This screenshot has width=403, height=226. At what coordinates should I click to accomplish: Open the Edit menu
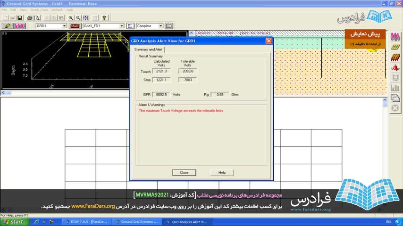(13, 10)
